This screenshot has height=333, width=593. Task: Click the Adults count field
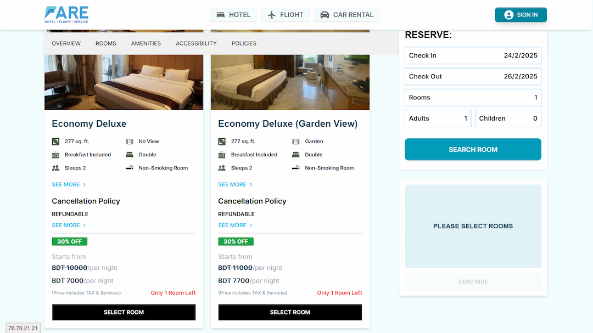(438, 118)
